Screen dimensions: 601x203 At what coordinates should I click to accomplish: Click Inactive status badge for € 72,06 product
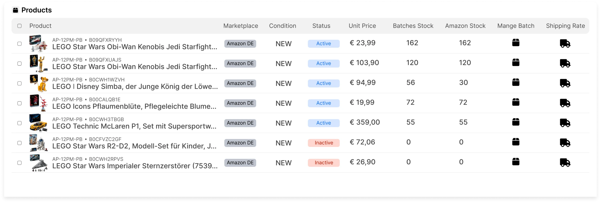coord(323,143)
